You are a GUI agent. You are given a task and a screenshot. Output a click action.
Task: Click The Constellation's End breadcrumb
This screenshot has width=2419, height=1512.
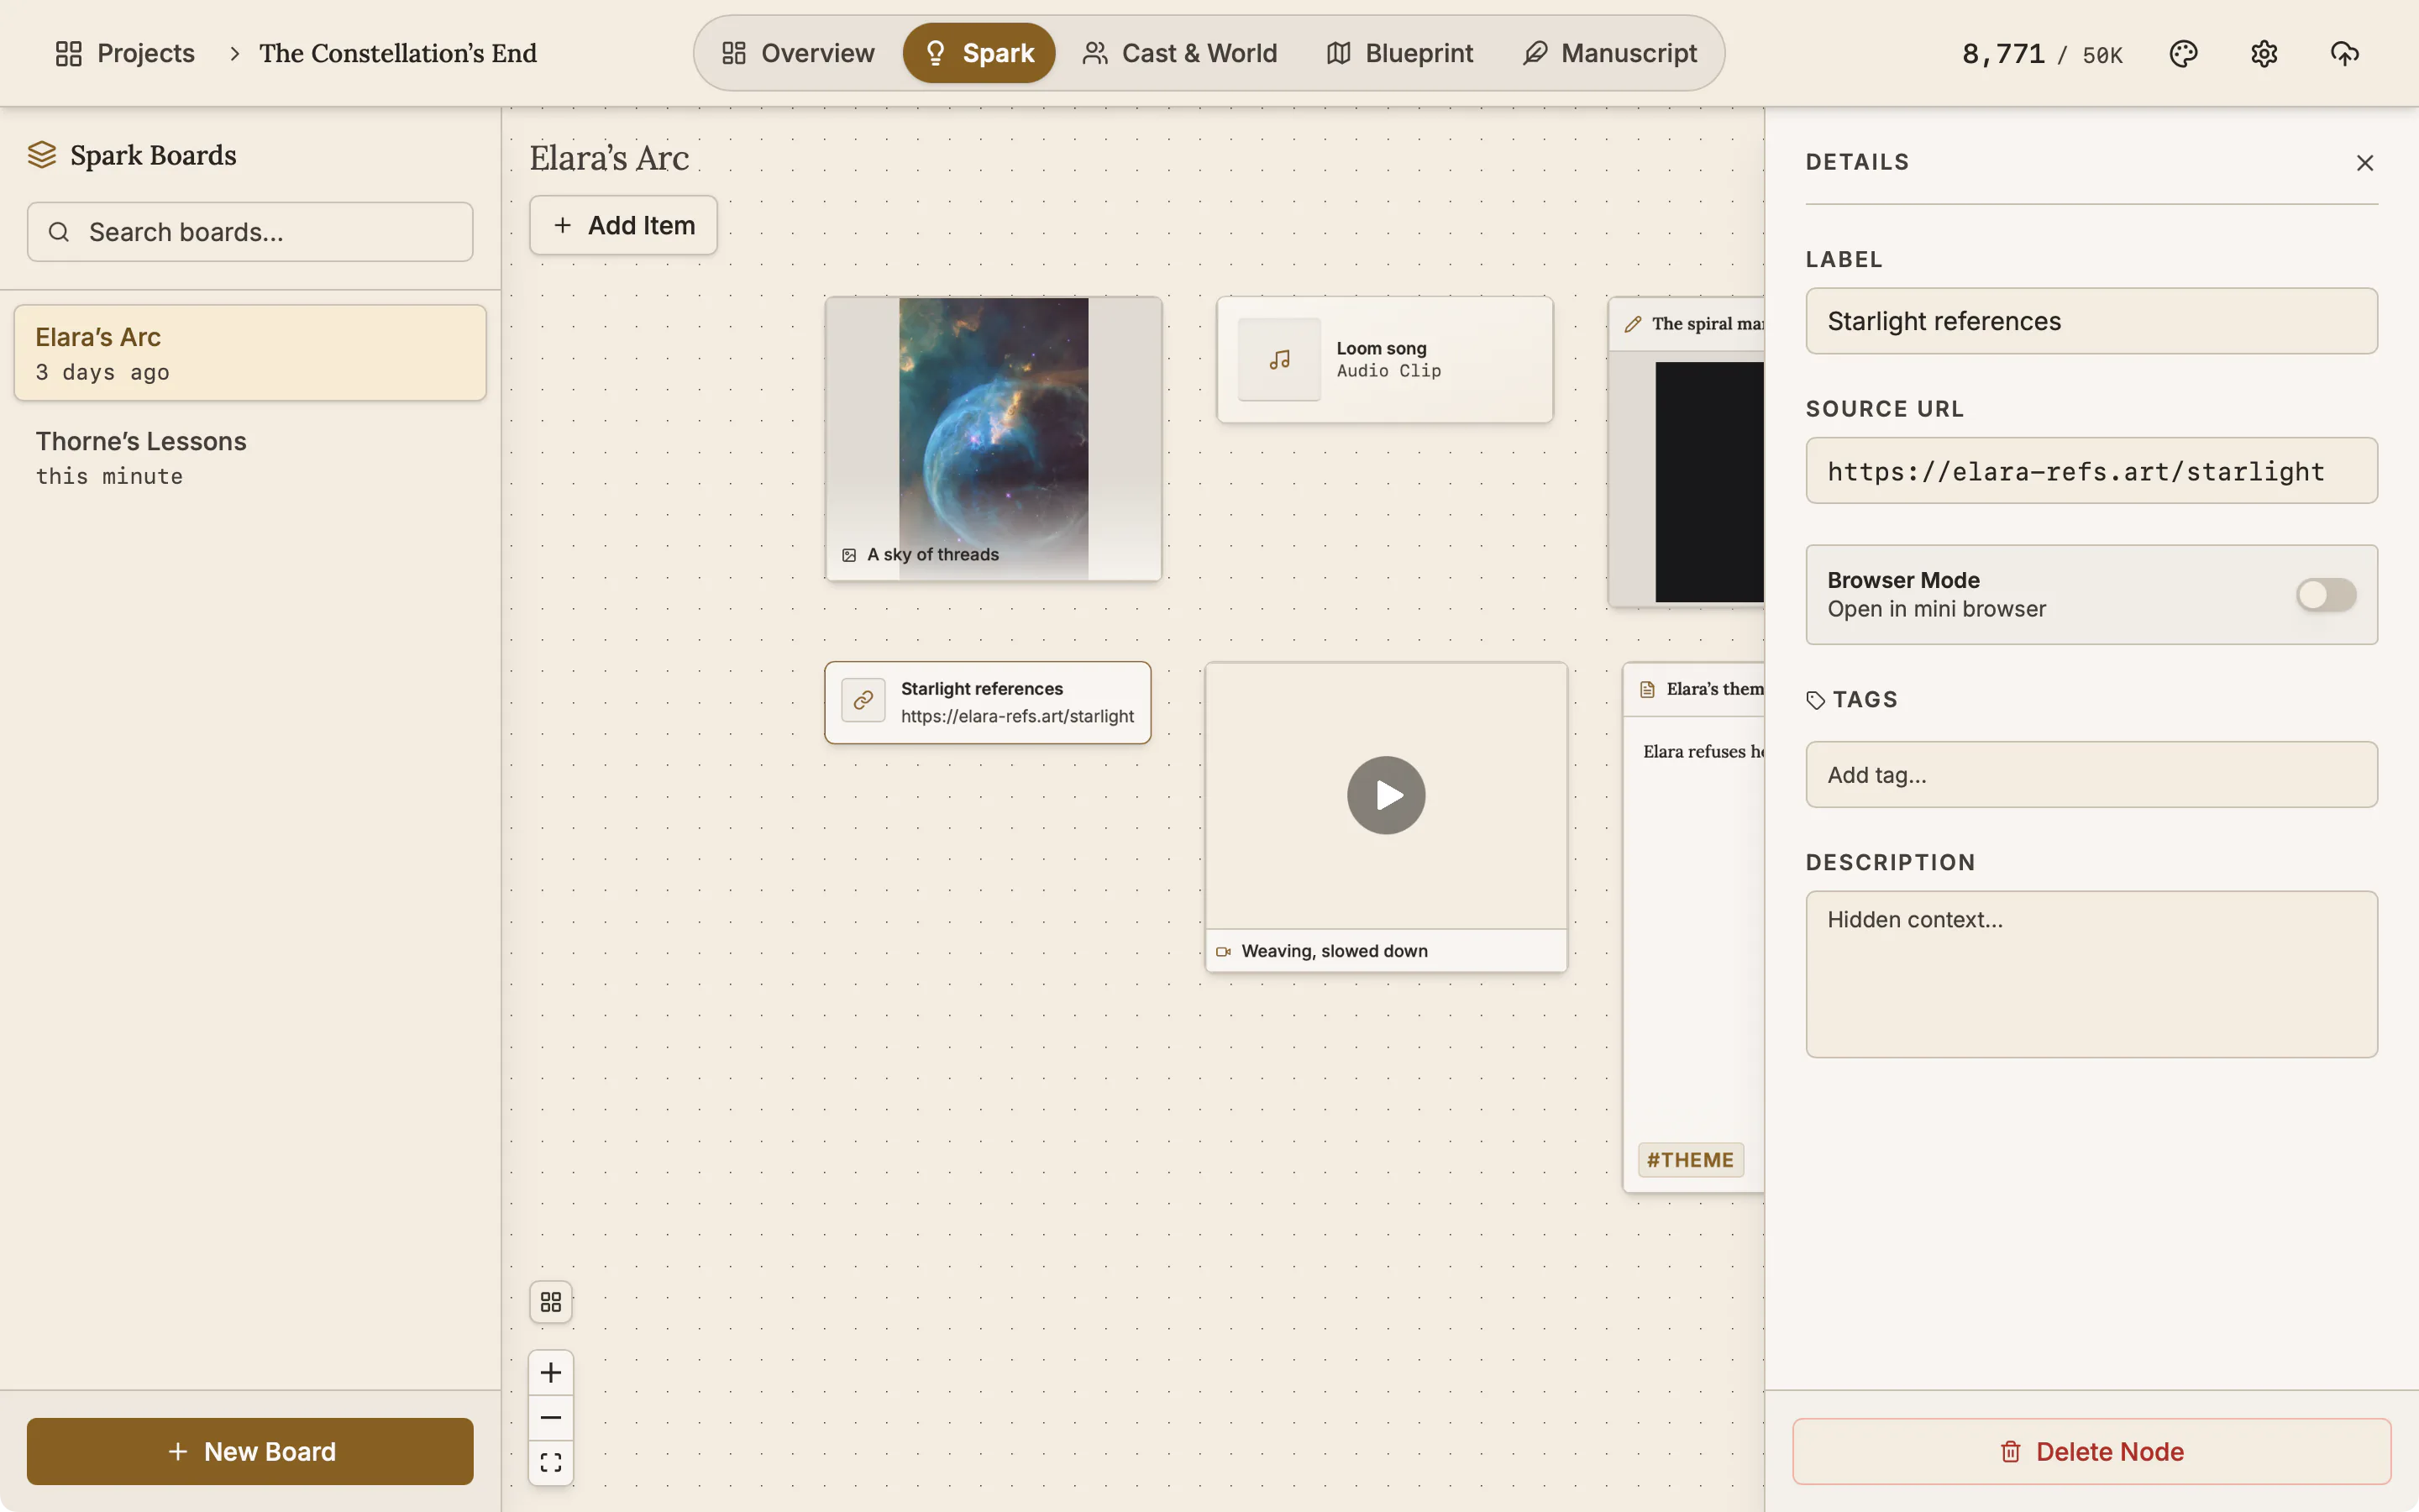click(398, 53)
